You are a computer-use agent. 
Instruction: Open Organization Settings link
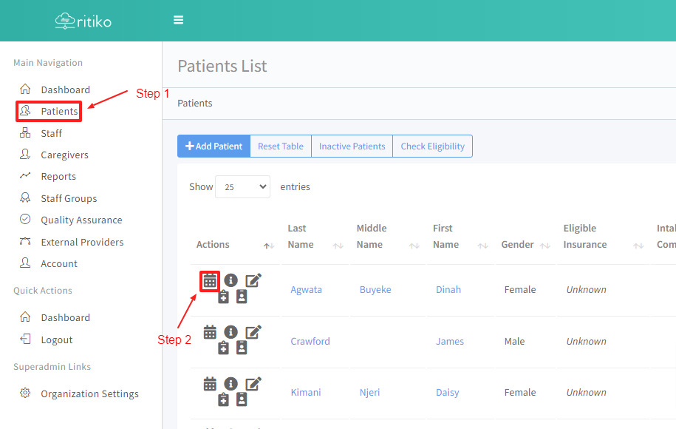coord(89,393)
